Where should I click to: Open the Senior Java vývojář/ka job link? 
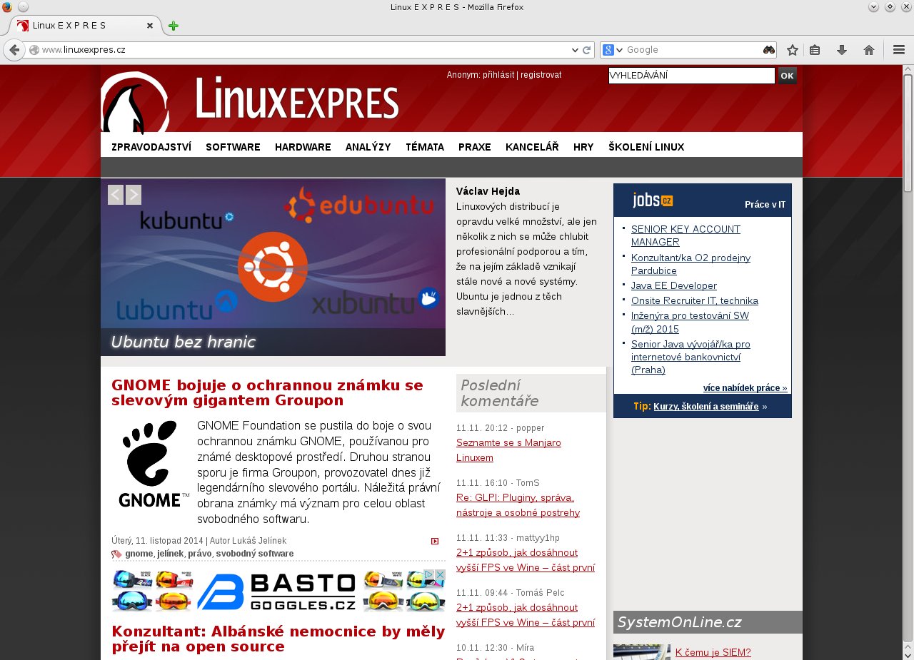690,357
